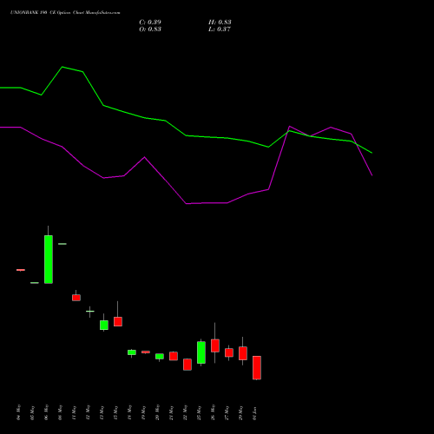Click the purple indicator line's right-side peak
The image size is (434, 434).
[290, 127]
